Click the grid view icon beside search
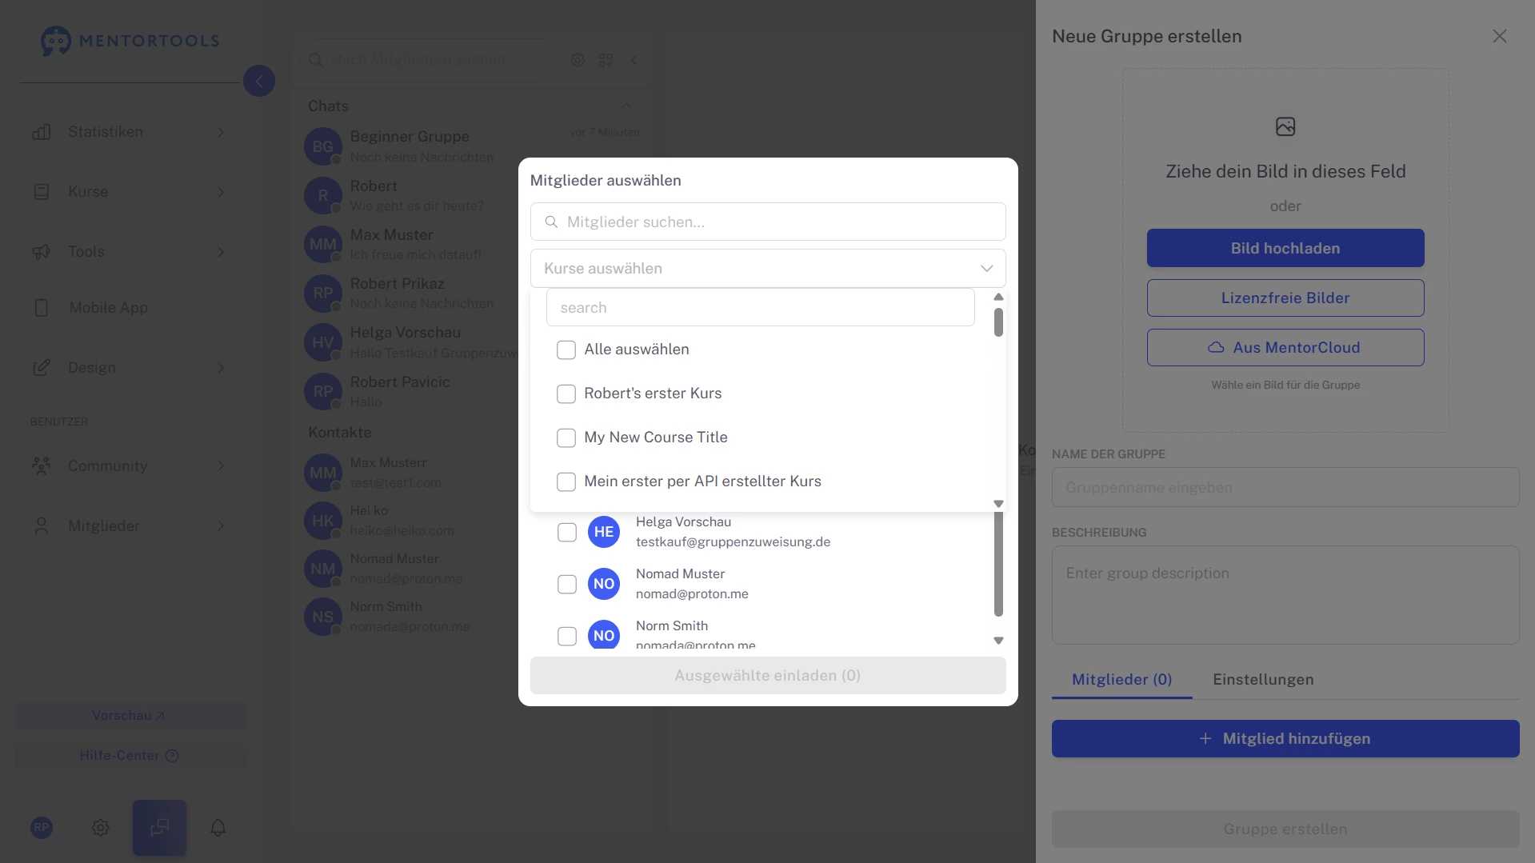The height and width of the screenshot is (863, 1535). (606, 60)
